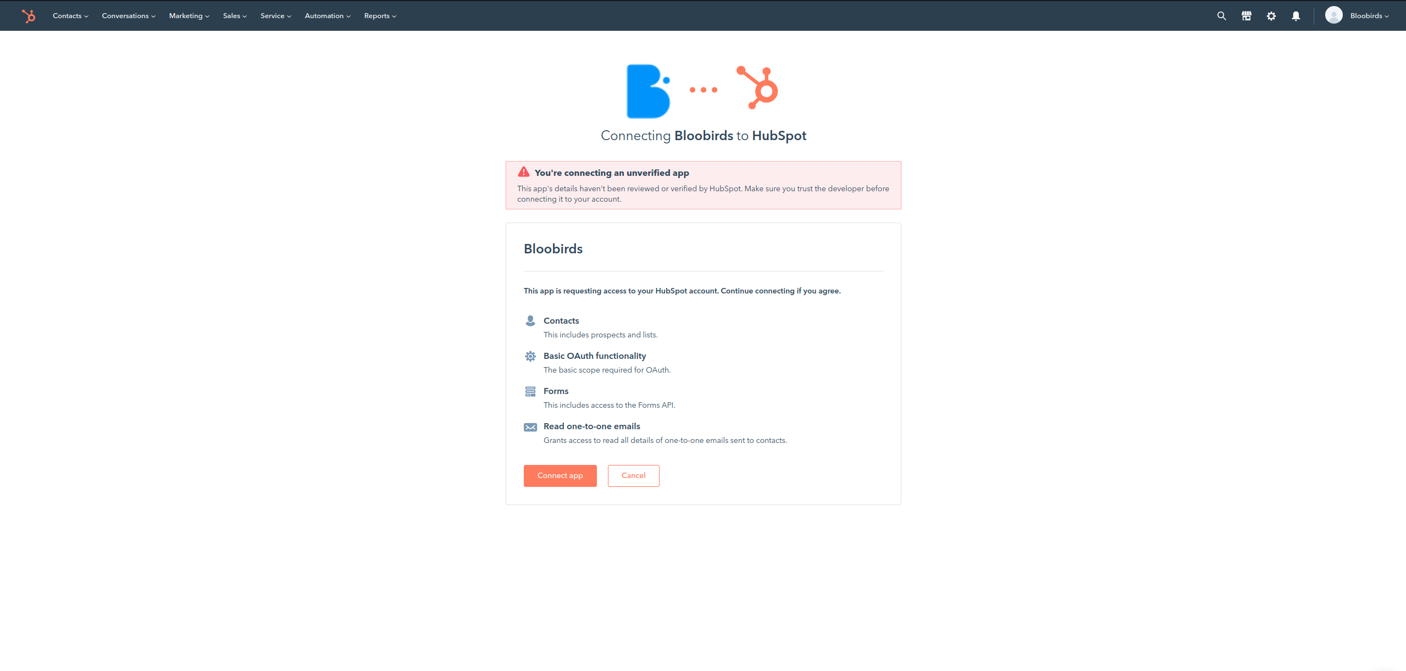The image size is (1406, 671).
Task: Click the Contacts person icon in scopes
Action: point(530,320)
